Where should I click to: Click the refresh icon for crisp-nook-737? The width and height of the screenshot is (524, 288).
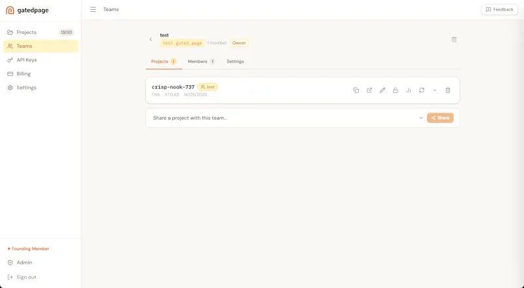(x=422, y=90)
